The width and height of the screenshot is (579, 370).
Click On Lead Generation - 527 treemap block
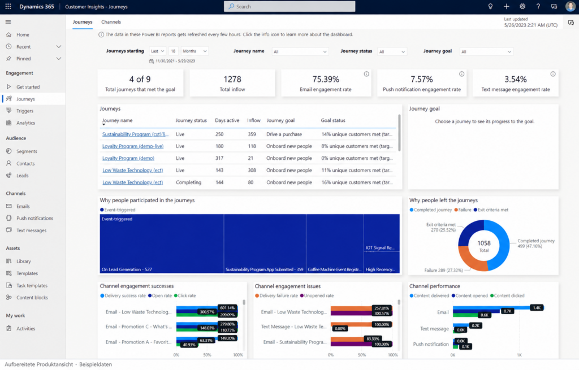(162, 243)
